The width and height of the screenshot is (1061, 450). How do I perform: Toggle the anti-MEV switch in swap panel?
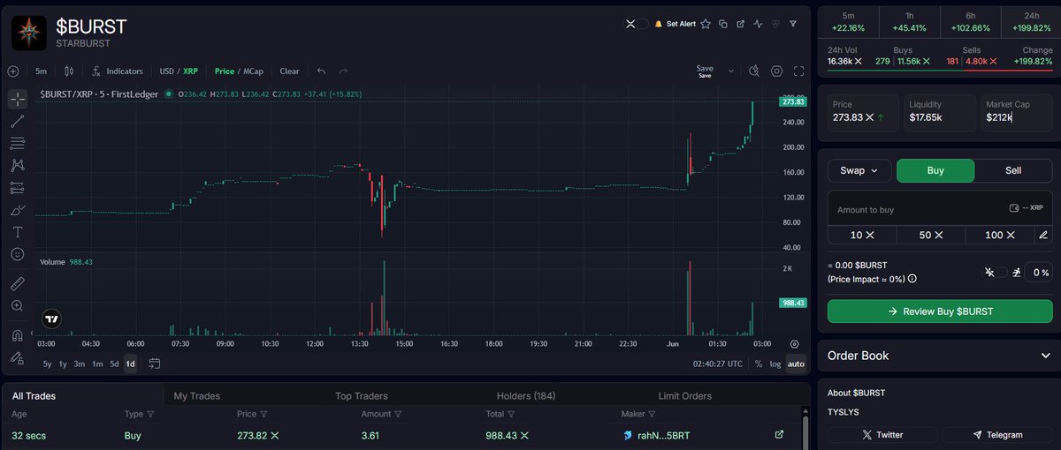pyautogui.click(x=995, y=273)
